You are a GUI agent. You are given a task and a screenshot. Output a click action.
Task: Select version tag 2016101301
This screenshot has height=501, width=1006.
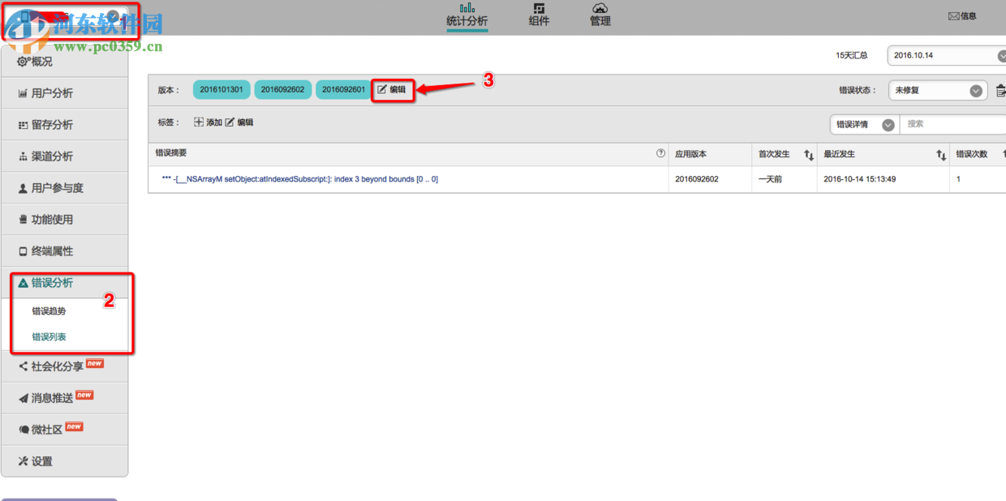coord(221,90)
